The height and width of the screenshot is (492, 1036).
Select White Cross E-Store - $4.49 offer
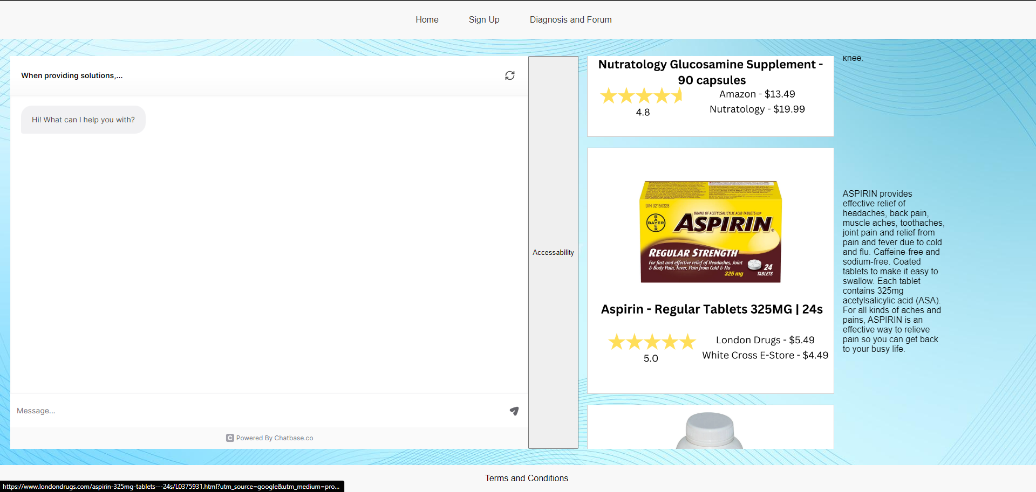pyautogui.click(x=765, y=355)
